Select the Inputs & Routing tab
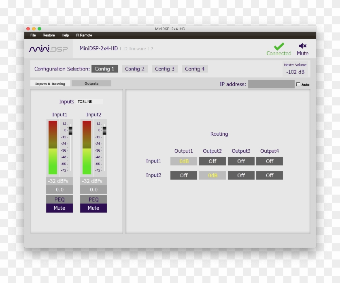340x283 pixels. click(x=50, y=84)
